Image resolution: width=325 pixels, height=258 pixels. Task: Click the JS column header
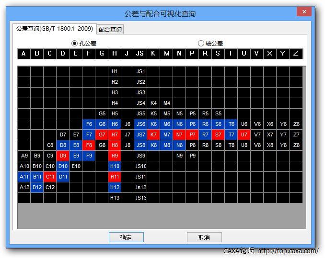pos(140,54)
